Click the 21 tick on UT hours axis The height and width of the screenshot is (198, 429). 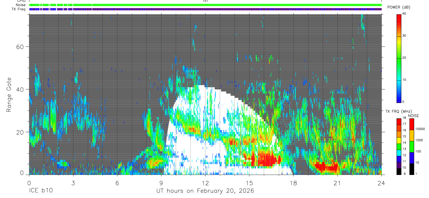tap(337, 183)
